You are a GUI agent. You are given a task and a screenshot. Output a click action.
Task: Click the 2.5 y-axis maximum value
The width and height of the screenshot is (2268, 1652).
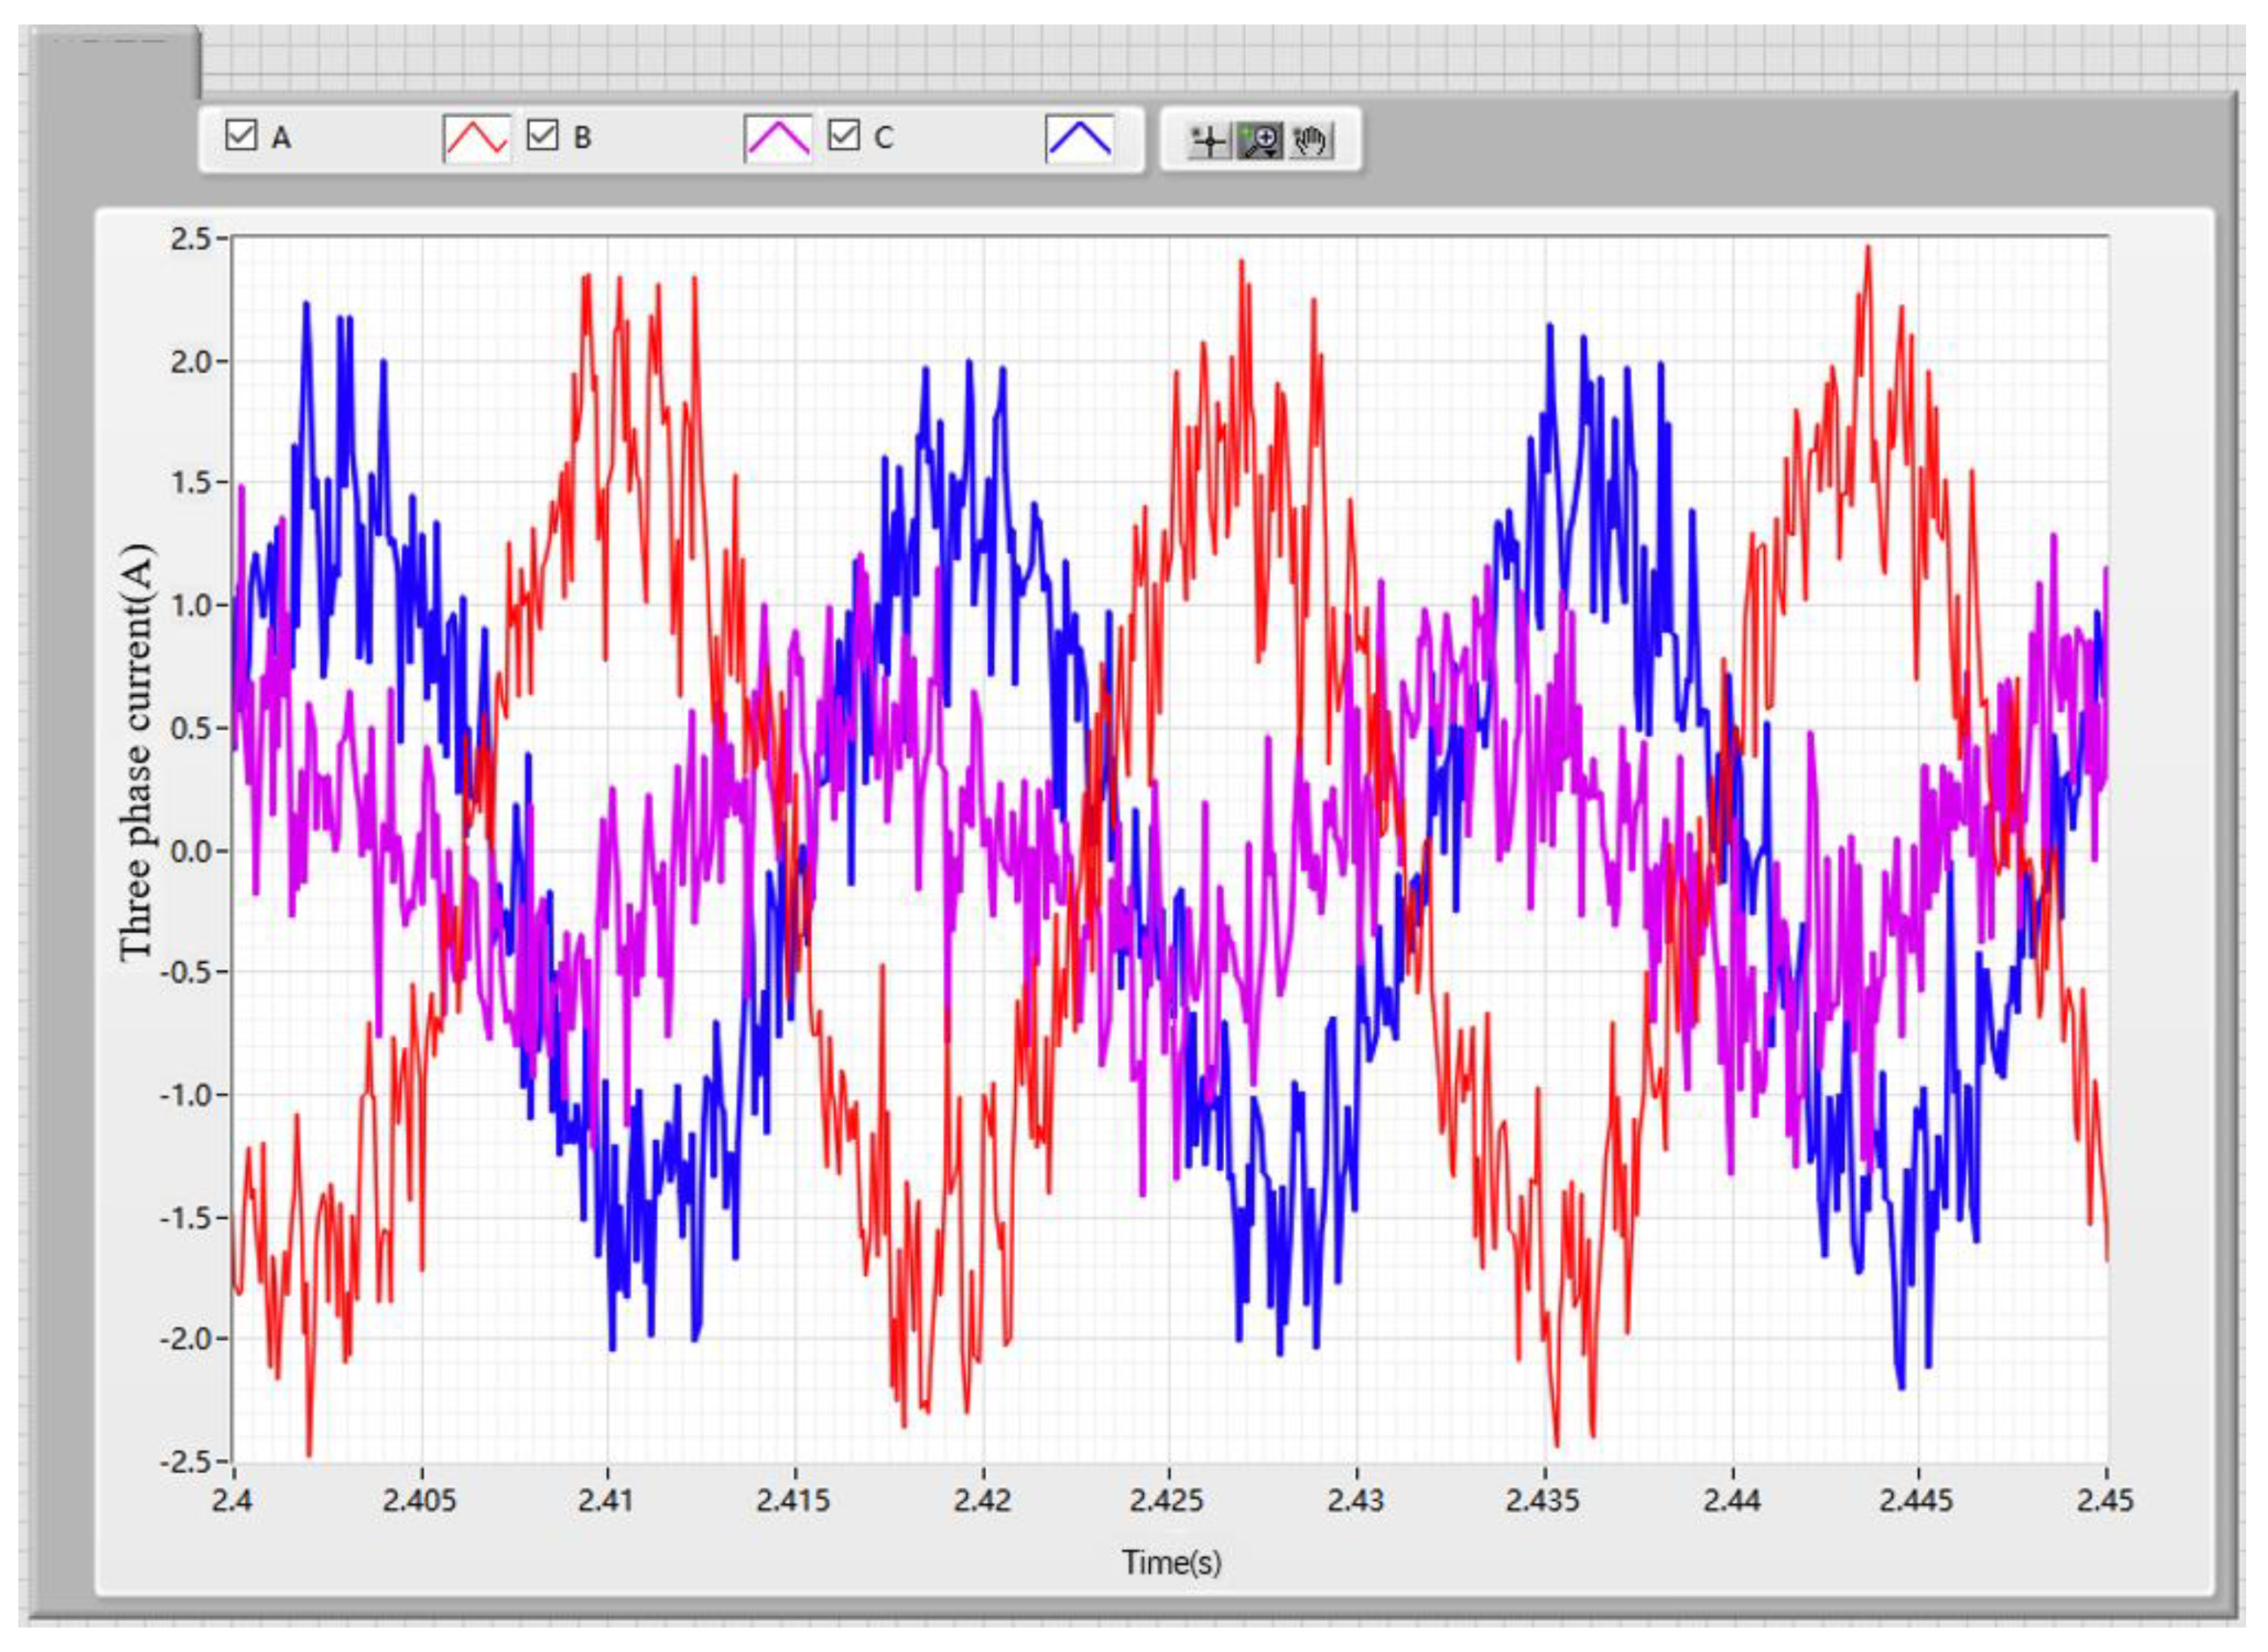191,239
